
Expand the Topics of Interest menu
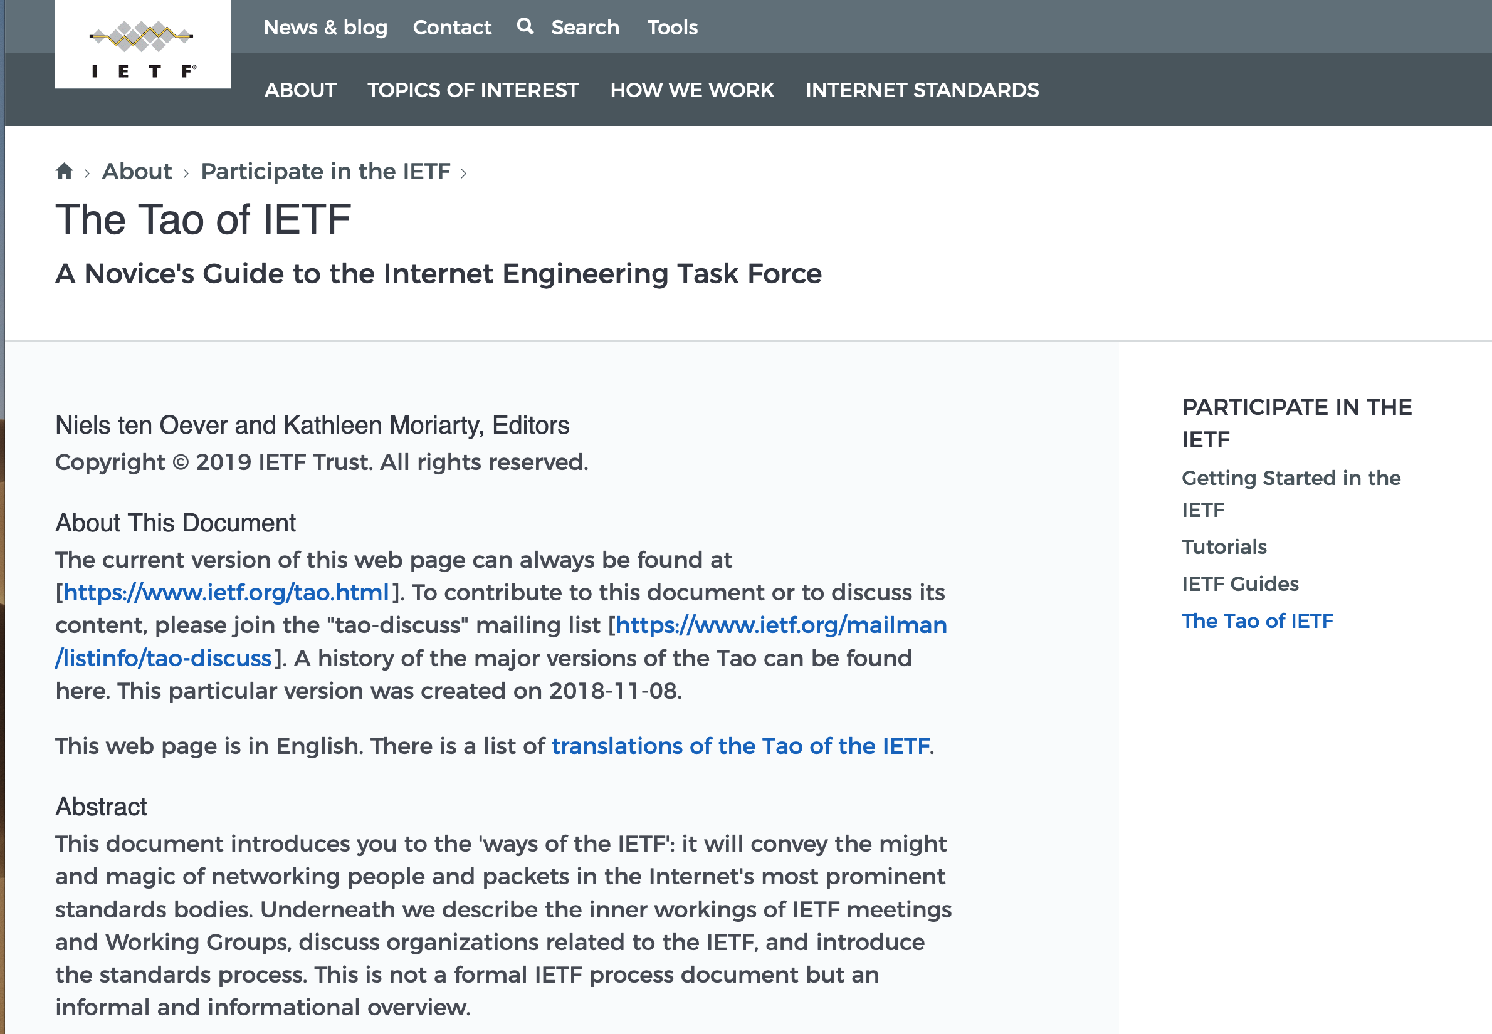point(471,90)
